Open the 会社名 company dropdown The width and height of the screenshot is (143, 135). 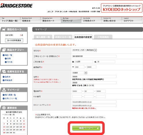pos(84,50)
